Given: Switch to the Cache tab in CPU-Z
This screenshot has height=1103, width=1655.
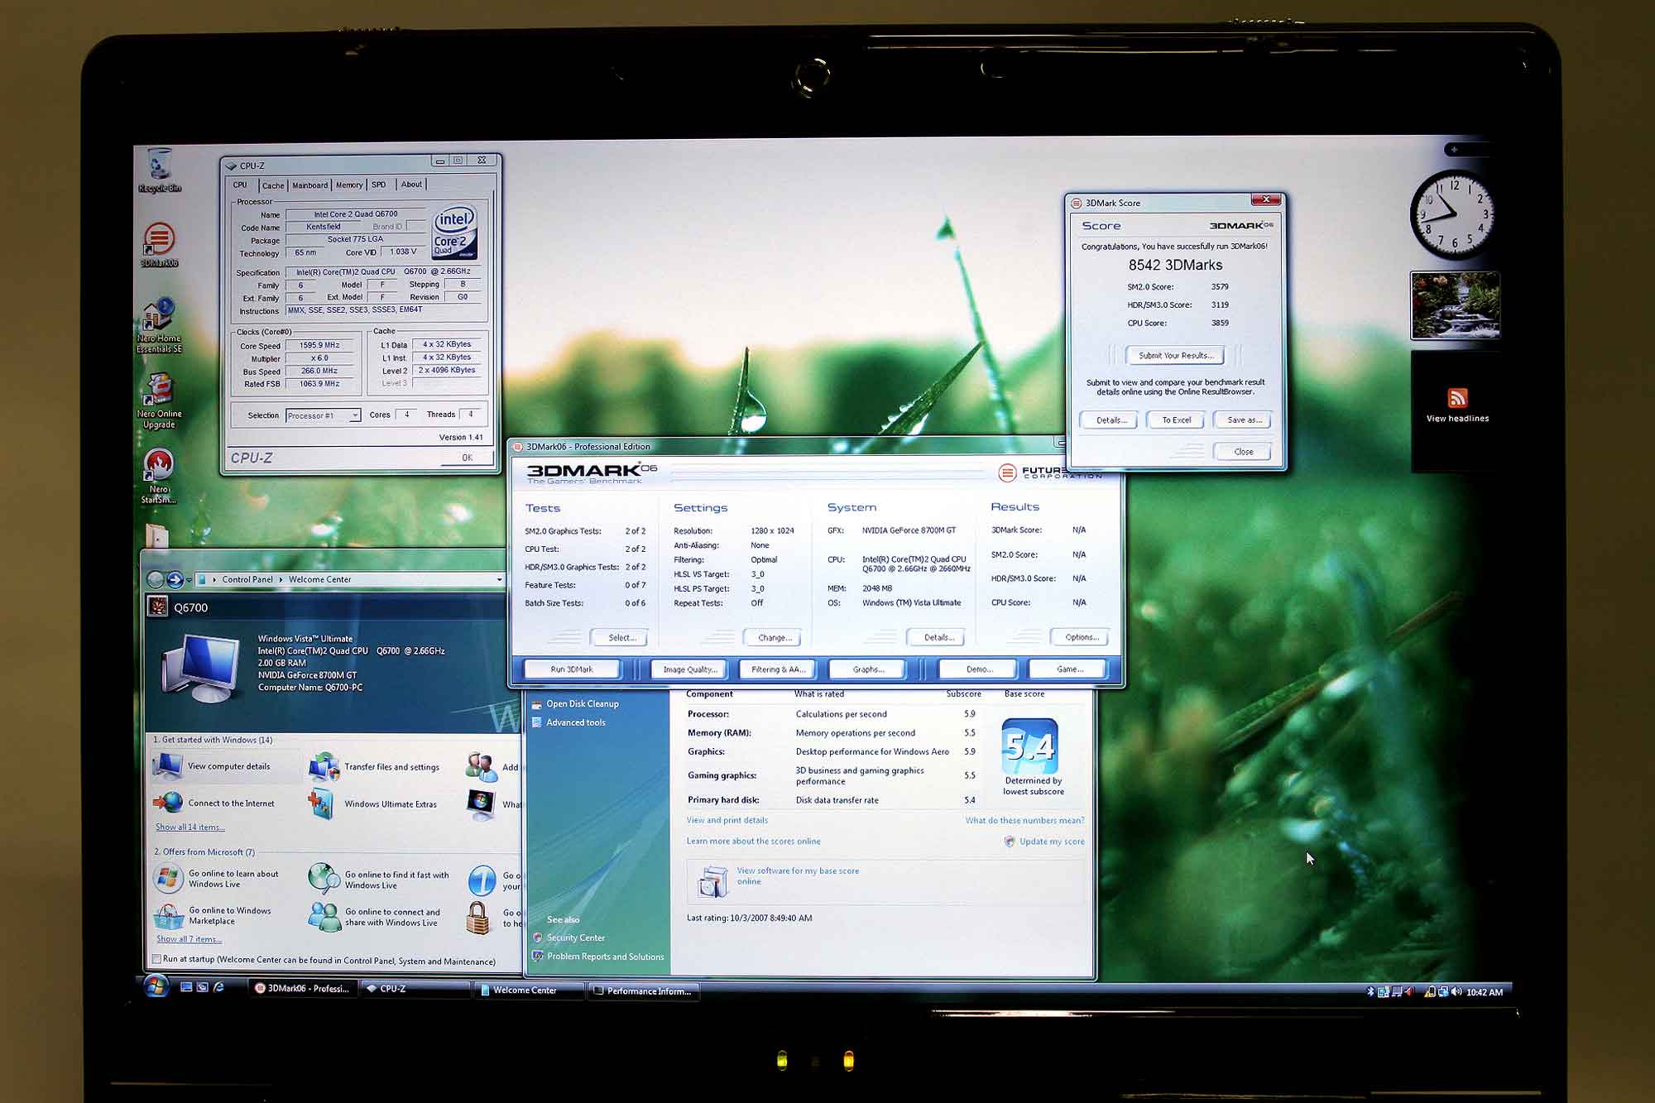Looking at the screenshot, I should (273, 185).
